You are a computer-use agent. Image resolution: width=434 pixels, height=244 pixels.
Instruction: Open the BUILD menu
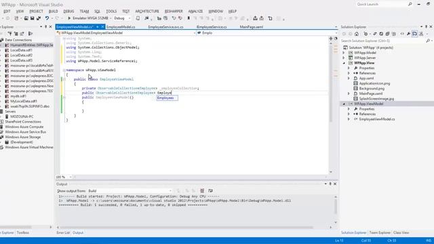(53, 11)
